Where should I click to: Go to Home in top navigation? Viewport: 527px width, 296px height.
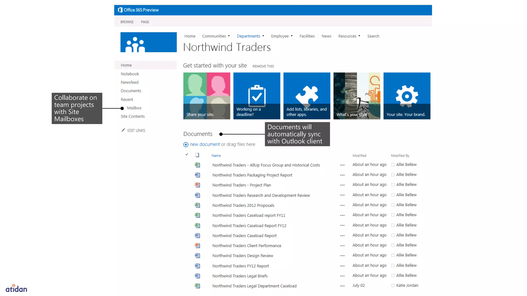click(190, 36)
